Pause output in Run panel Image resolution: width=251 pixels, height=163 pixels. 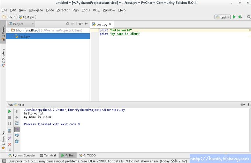pos(10,123)
